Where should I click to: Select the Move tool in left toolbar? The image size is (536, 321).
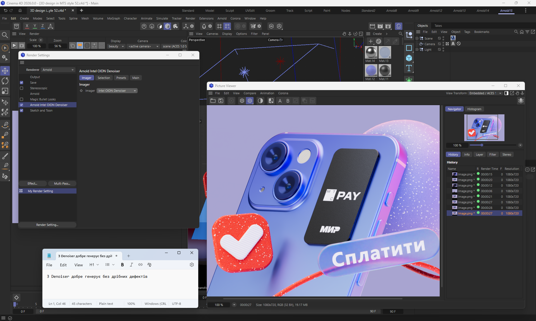pyautogui.click(x=5, y=71)
